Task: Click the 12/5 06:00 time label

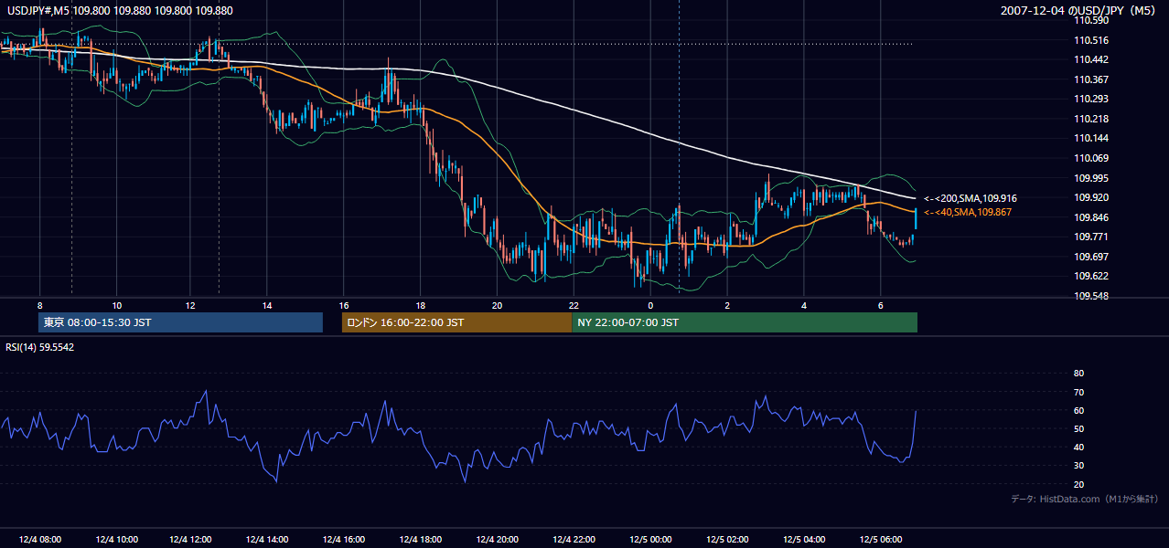Action: 880,539
